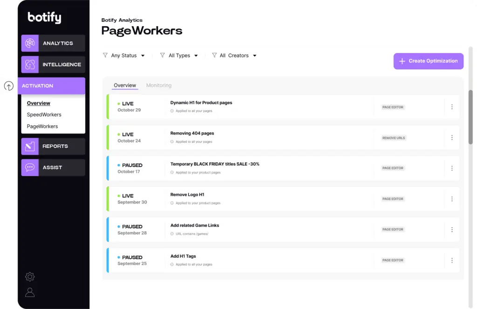Select the Overview tab
Image resolution: width=477 pixels, height=309 pixels.
(125, 85)
